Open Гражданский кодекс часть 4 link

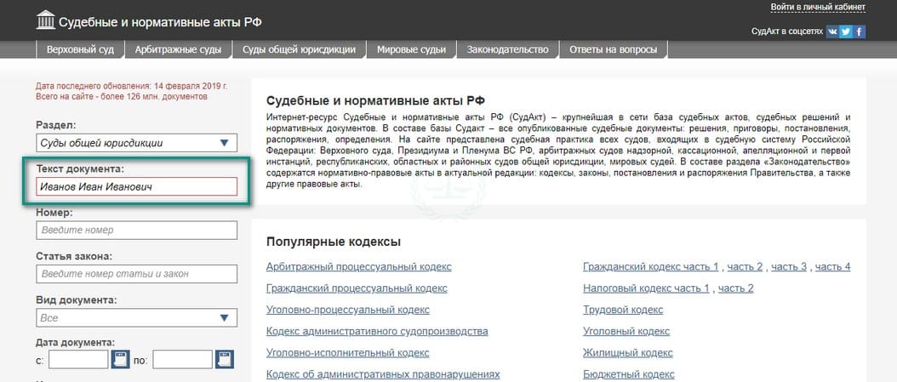click(x=833, y=267)
